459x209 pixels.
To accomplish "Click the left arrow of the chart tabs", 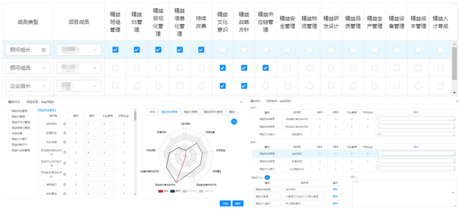I will click(x=143, y=112).
